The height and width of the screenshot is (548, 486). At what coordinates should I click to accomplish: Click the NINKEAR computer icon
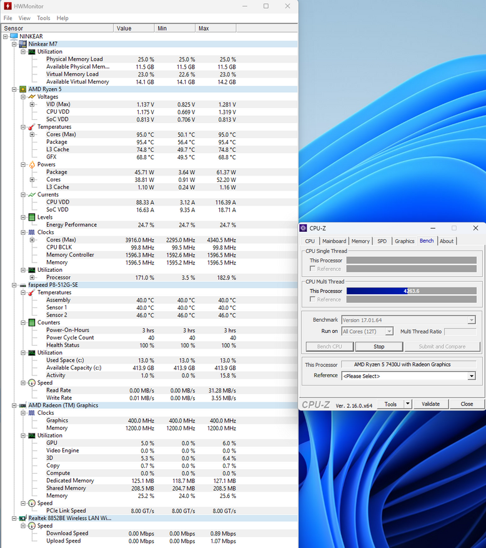tap(14, 36)
